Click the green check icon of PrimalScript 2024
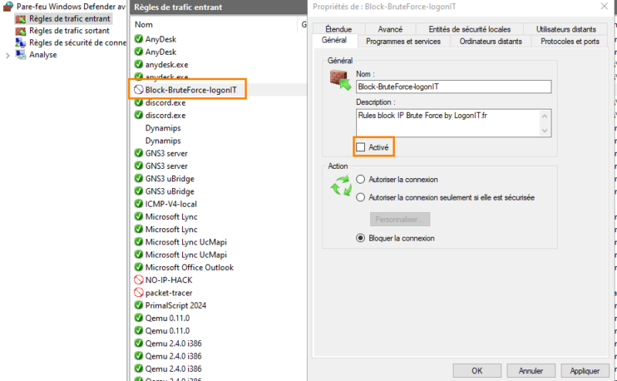The width and height of the screenshot is (617, 381). click(139, 305)
